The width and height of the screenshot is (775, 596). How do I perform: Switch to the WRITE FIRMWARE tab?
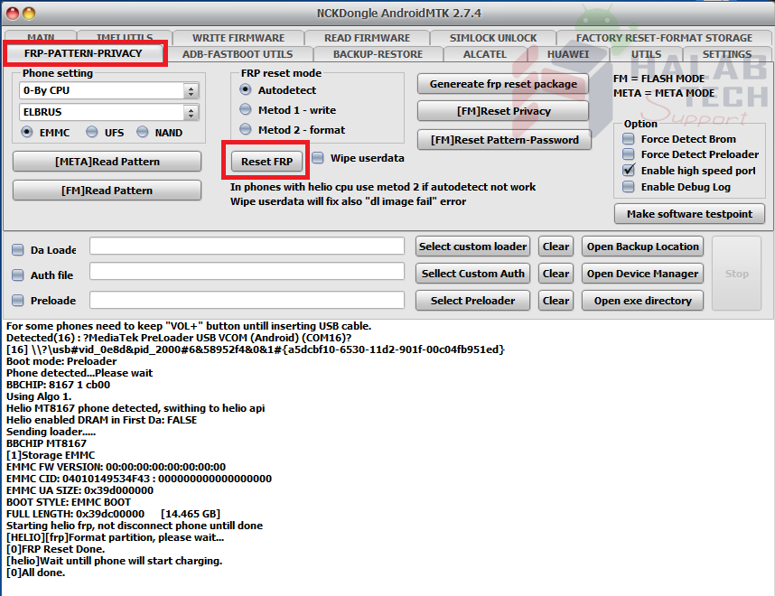pos(238,38)
